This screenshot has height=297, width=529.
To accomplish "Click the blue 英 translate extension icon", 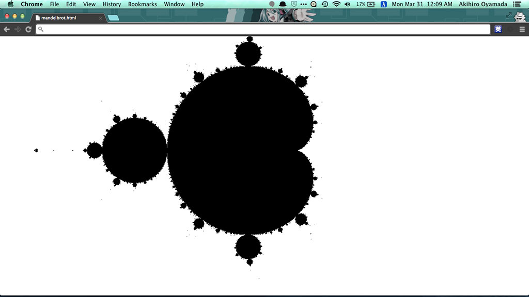I will [498, 29].
